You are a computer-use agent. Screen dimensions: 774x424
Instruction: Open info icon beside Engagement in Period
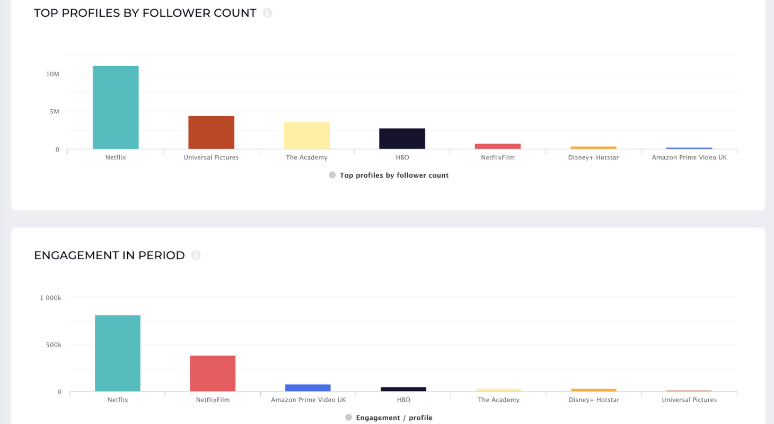click(196, 255)
